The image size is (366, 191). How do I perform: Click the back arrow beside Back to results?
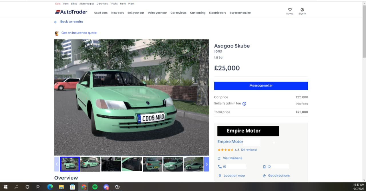pos(56,22)
